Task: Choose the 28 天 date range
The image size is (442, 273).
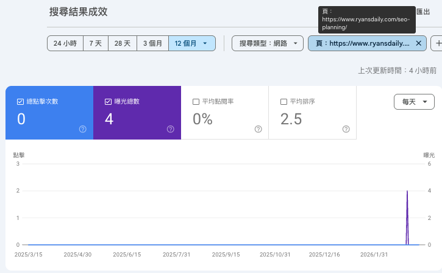Action: pyautogui.click(x=123, y=43)
